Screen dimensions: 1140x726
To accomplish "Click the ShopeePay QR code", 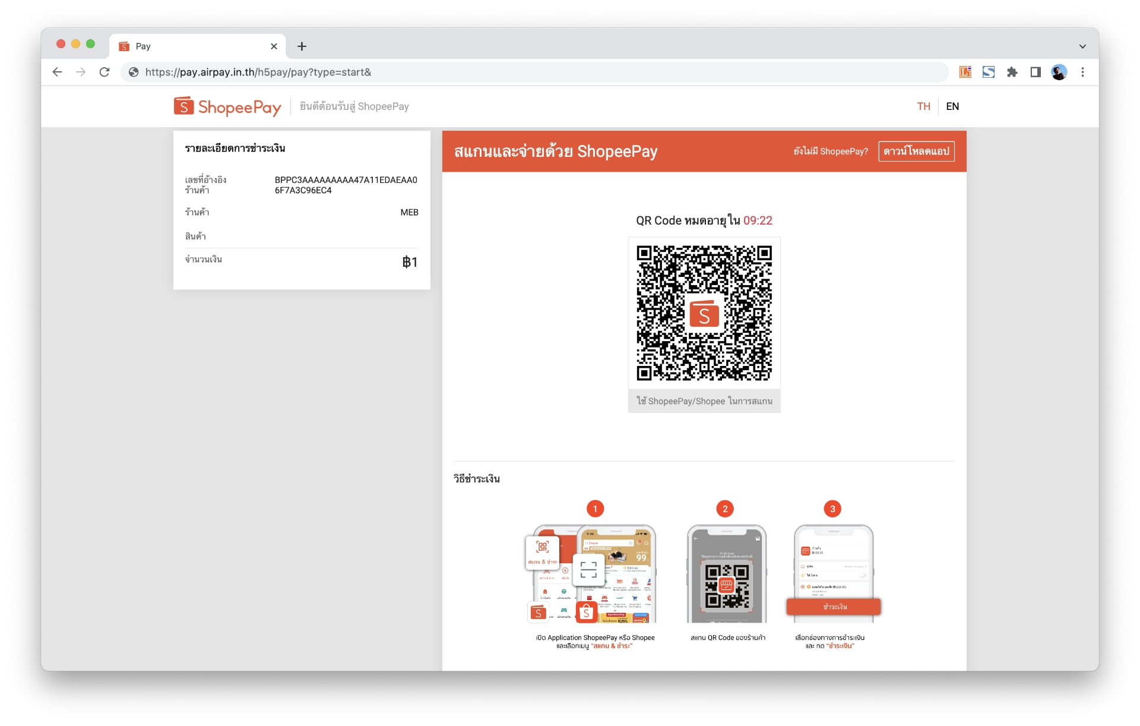I will [x=704, y=313].
